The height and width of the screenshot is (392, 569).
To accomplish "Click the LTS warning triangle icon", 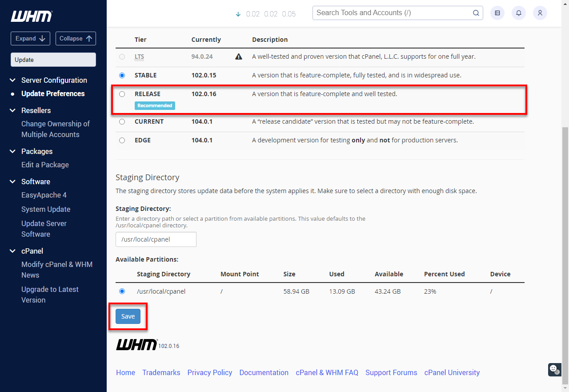I will 239,57.
